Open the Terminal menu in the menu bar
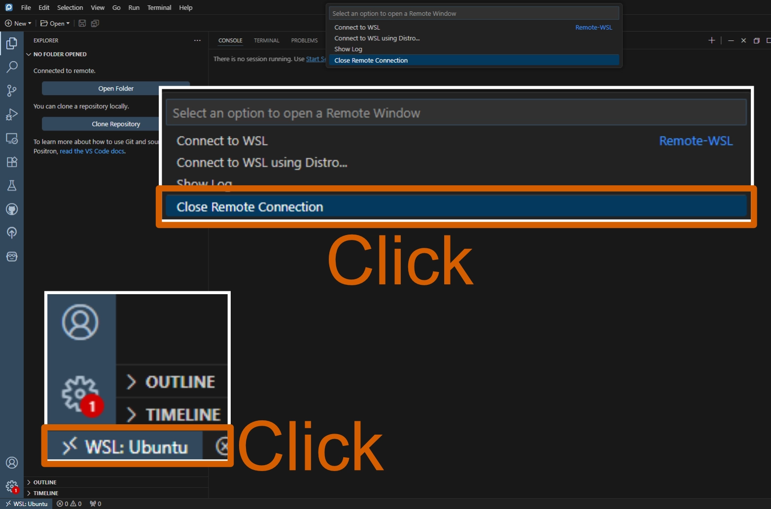This screenshot has width=771, height=509. coord(159,7)
